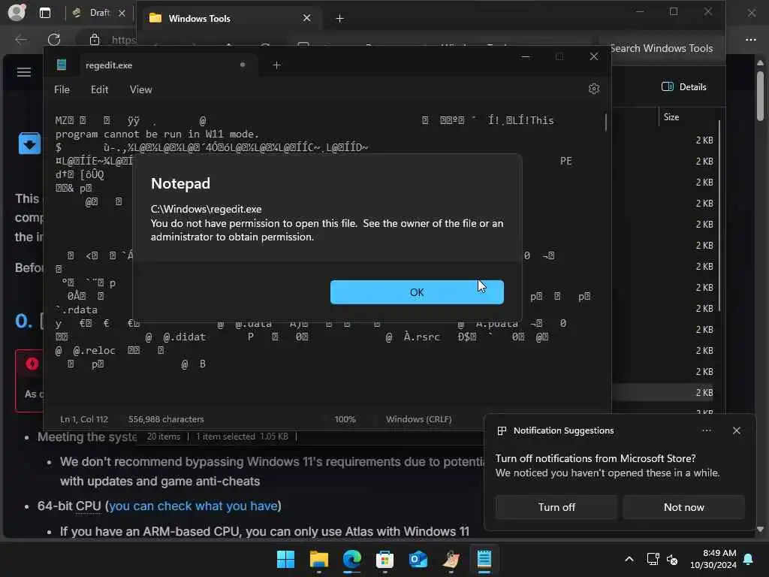
Task: Click the Notepad text area scrollbar
Action: click(x=606, y=122)
